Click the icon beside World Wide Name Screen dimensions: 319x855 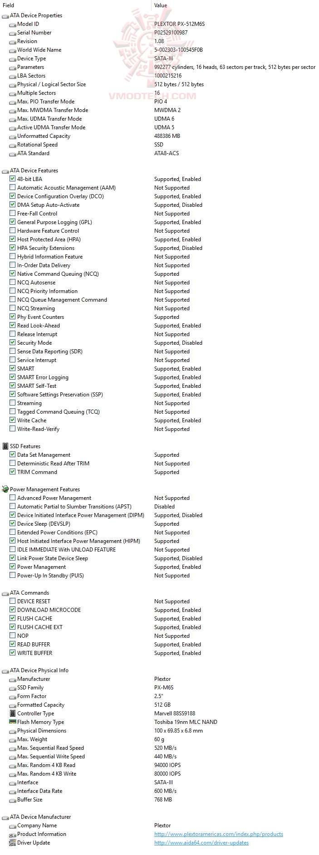pos(13,50)
